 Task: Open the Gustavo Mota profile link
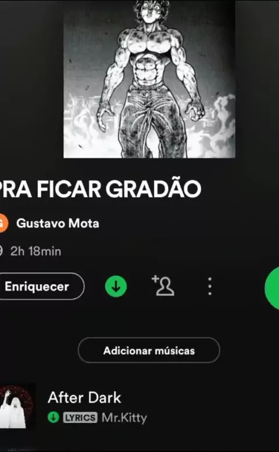click(x=58, y=224)
